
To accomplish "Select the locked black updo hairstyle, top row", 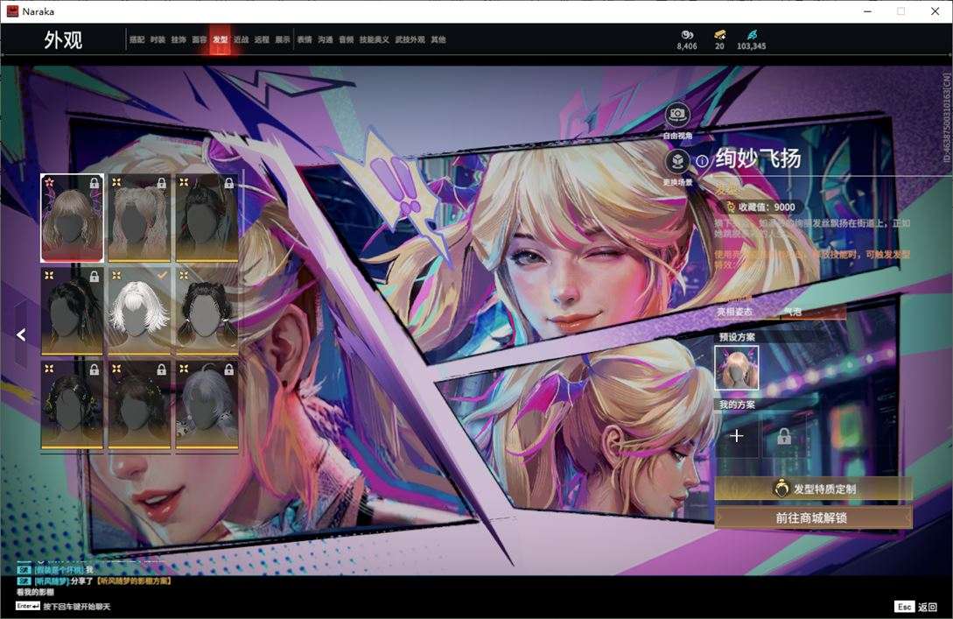I will (x=207, y=218).
